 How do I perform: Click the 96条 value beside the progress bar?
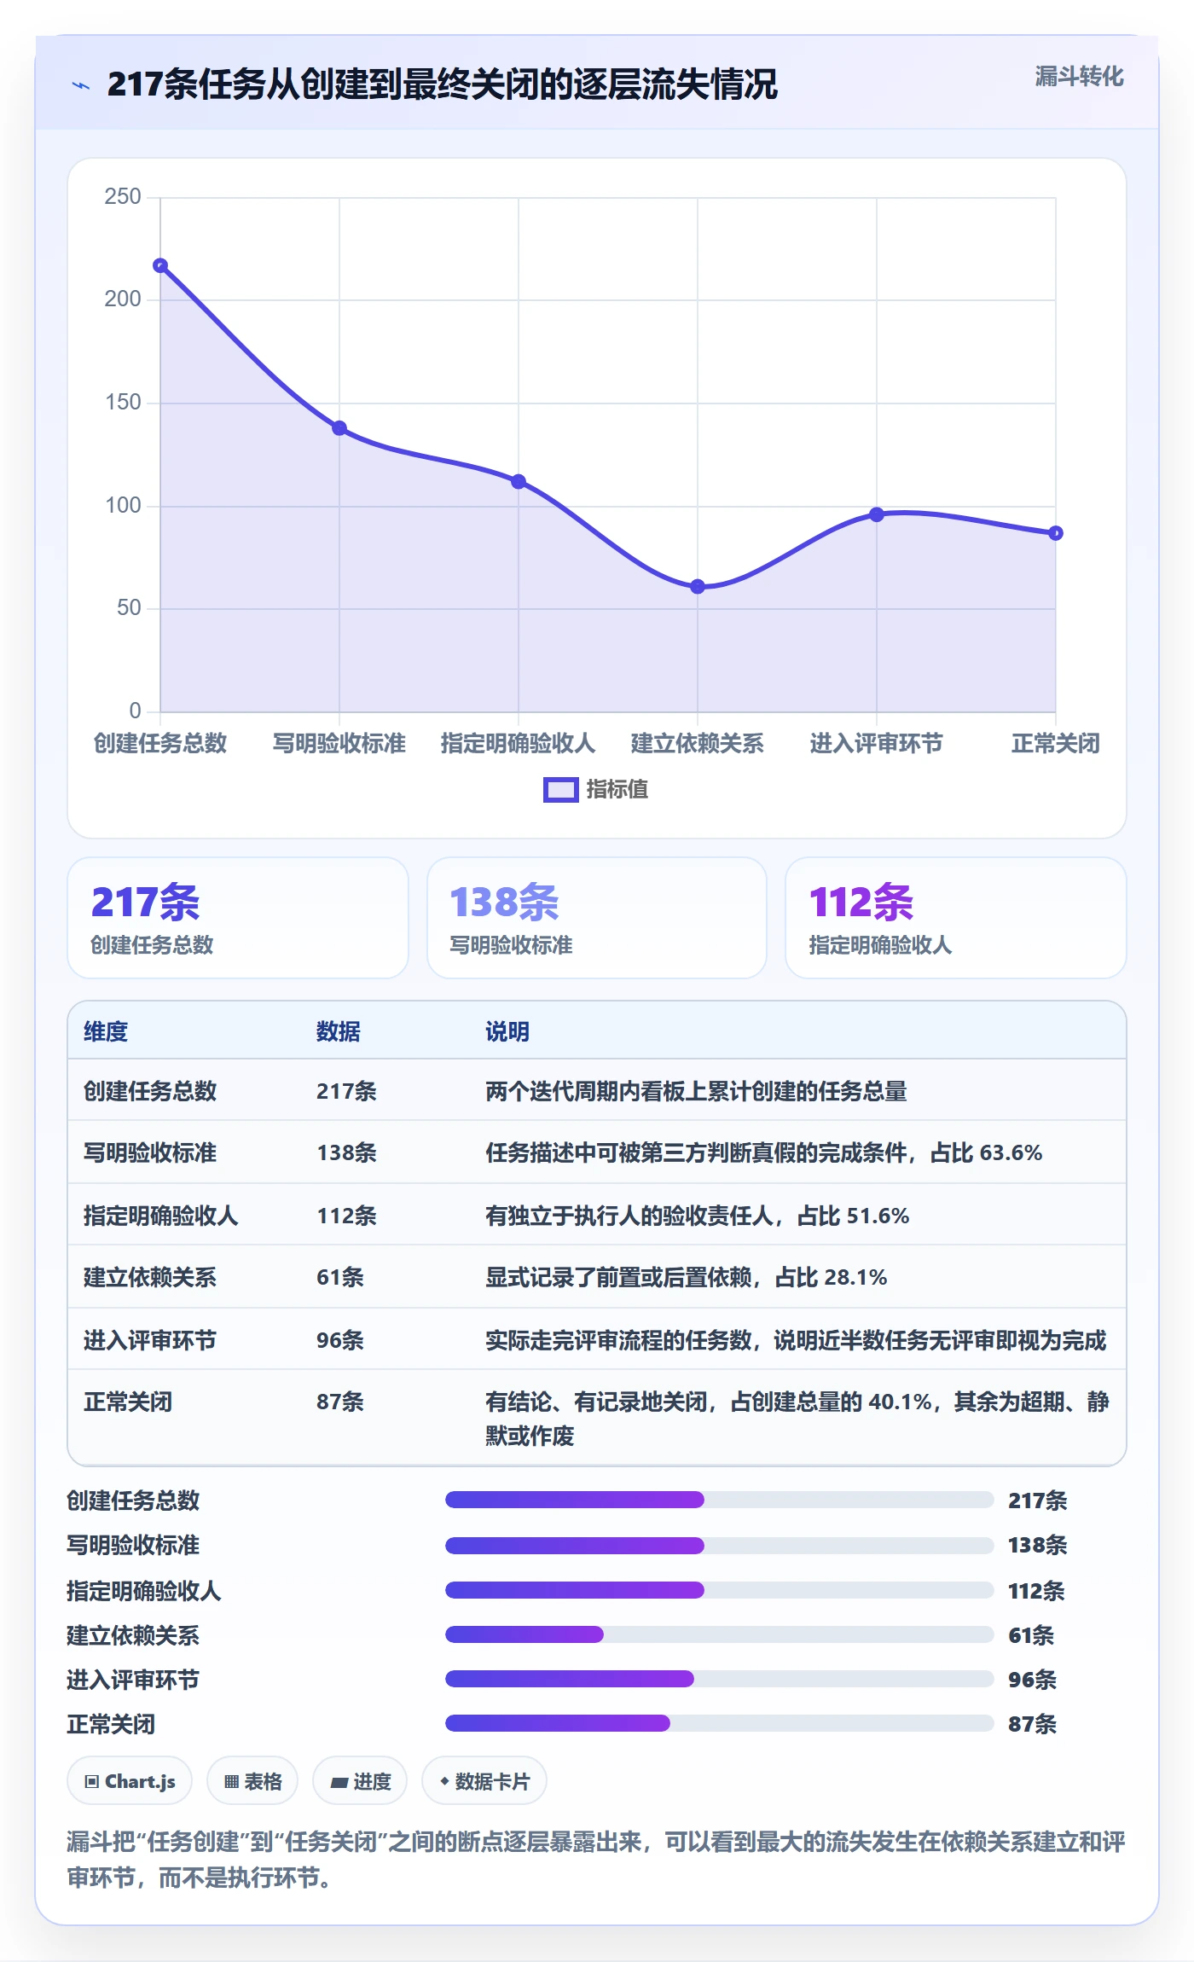coord(1032,1680)
